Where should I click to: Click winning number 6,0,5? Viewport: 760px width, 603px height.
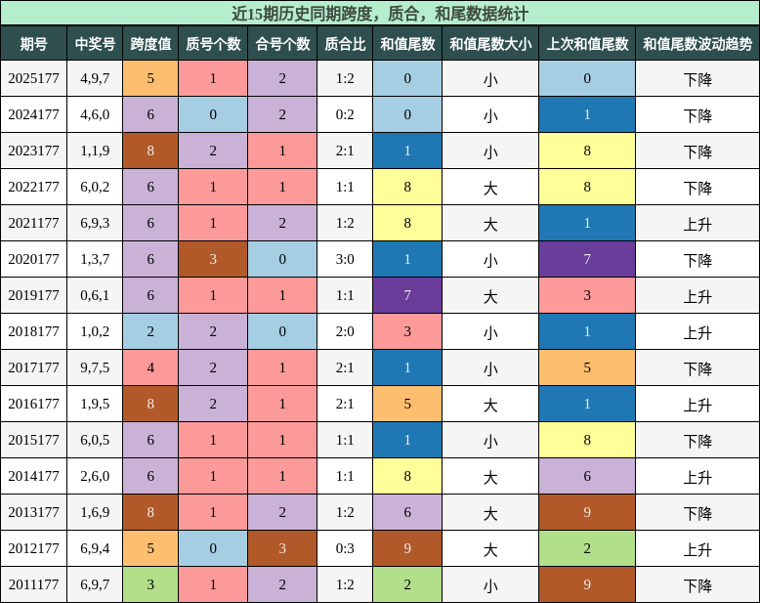click(x=95, y=440)
